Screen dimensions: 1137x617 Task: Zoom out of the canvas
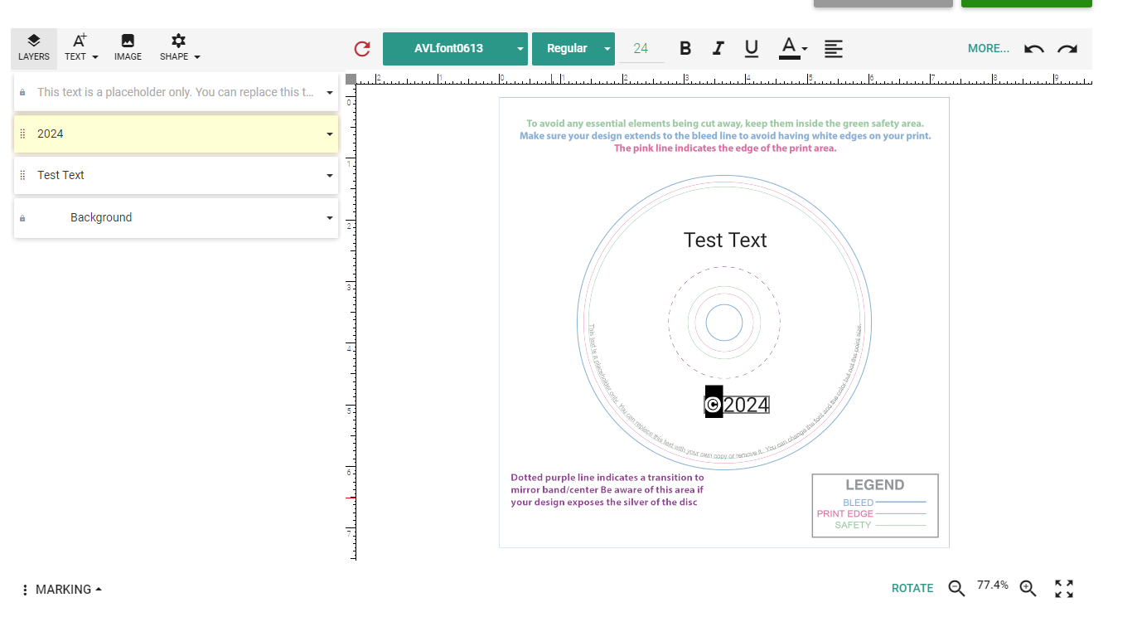pyautogui.click(x=956, y=589)
